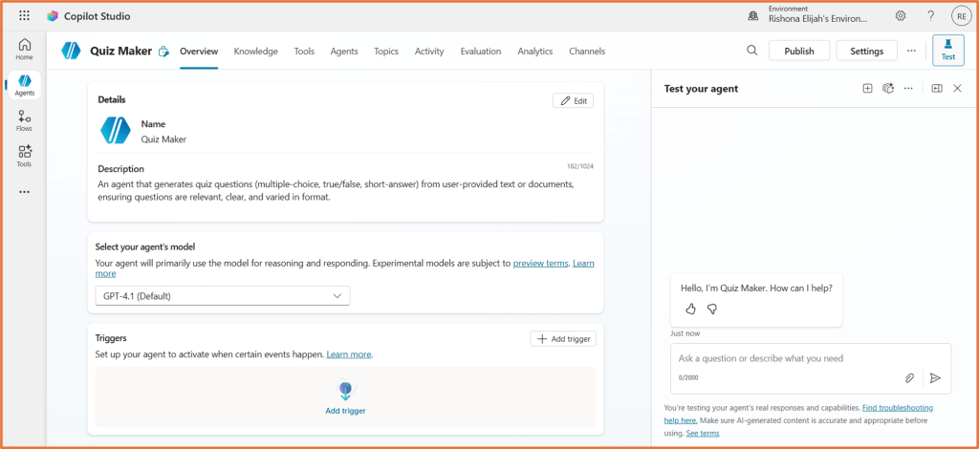Click the thumbs down feedback icon
The image size is (979, 449).
click(x=711, y=309)
